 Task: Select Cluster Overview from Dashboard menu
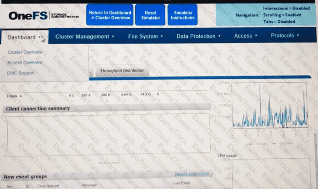25,52
